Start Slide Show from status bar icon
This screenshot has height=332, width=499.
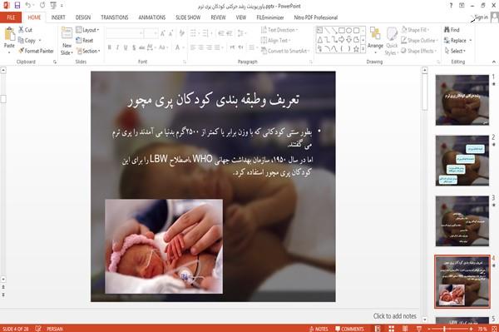[x=419, y=329]
